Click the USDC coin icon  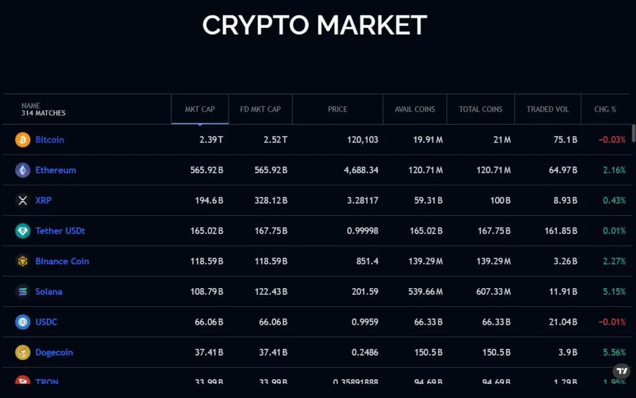(x=22, y=322)
